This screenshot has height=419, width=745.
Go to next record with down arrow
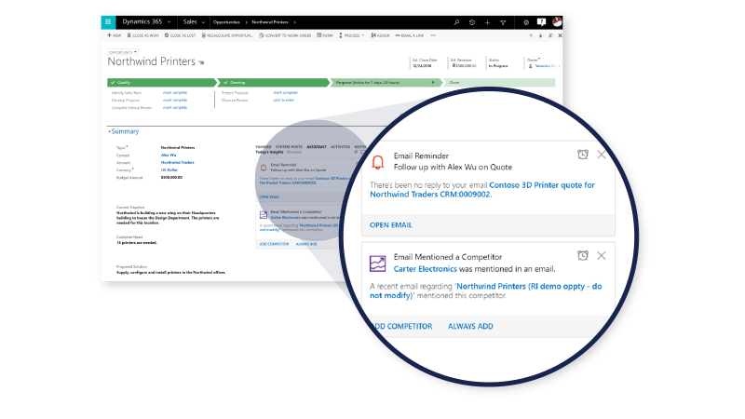pos(541,35)
